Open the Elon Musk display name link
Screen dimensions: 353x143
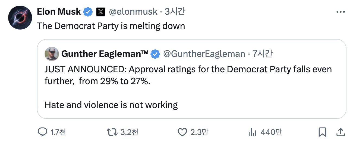tap(59, 12)
